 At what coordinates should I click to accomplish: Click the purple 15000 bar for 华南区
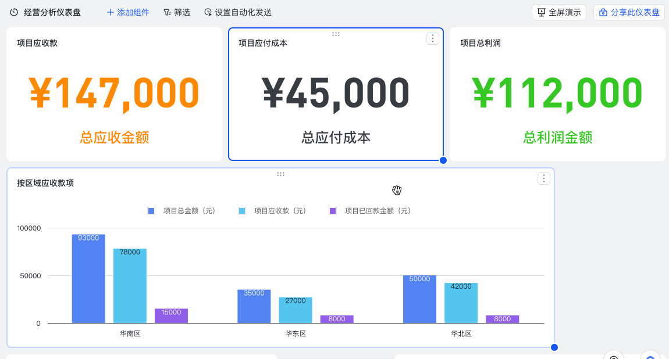(x=171, y=316)
